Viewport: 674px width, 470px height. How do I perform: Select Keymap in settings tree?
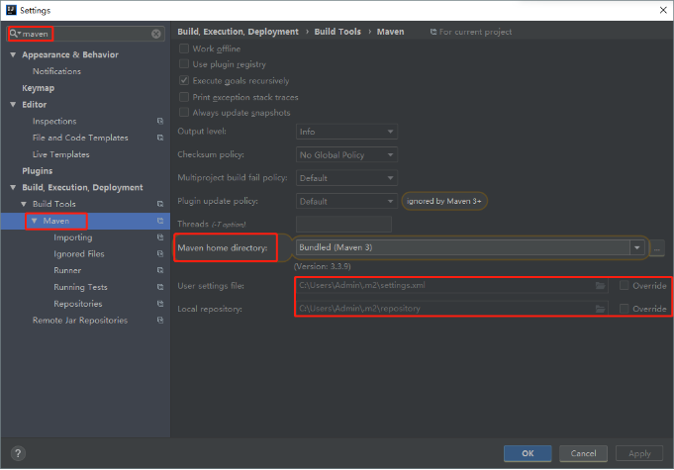point(39,88)
